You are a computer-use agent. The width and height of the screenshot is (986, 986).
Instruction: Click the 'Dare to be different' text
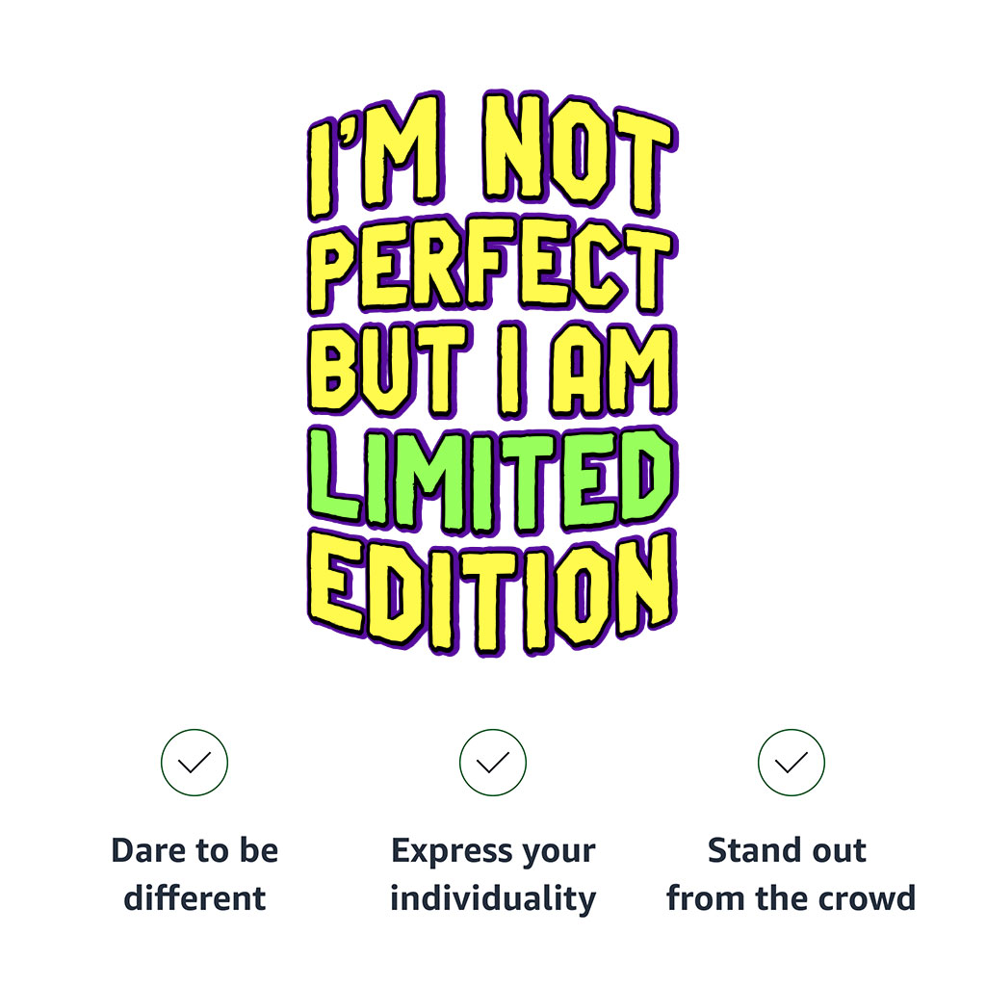click(195, 874)
